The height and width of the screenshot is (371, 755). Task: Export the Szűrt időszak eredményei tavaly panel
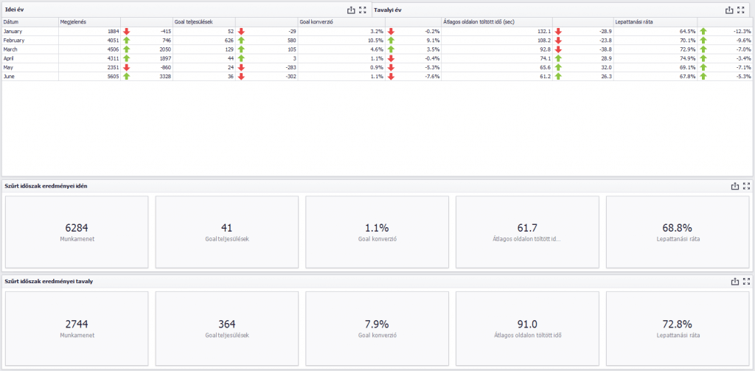[x=735, y=281]
